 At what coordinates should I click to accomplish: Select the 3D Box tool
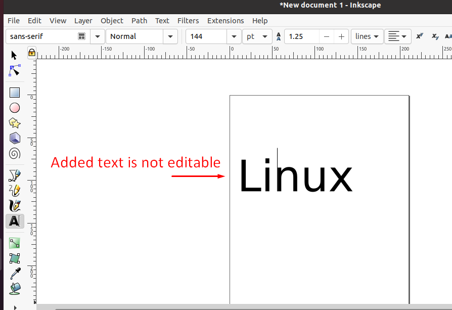pyautogui.click(x=14, y=138)
